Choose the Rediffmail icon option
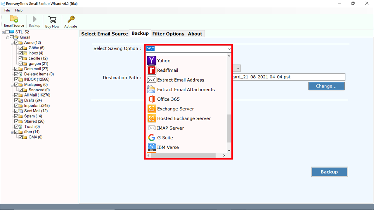This screenshot has width=374, height=210. tap(152, 70)
